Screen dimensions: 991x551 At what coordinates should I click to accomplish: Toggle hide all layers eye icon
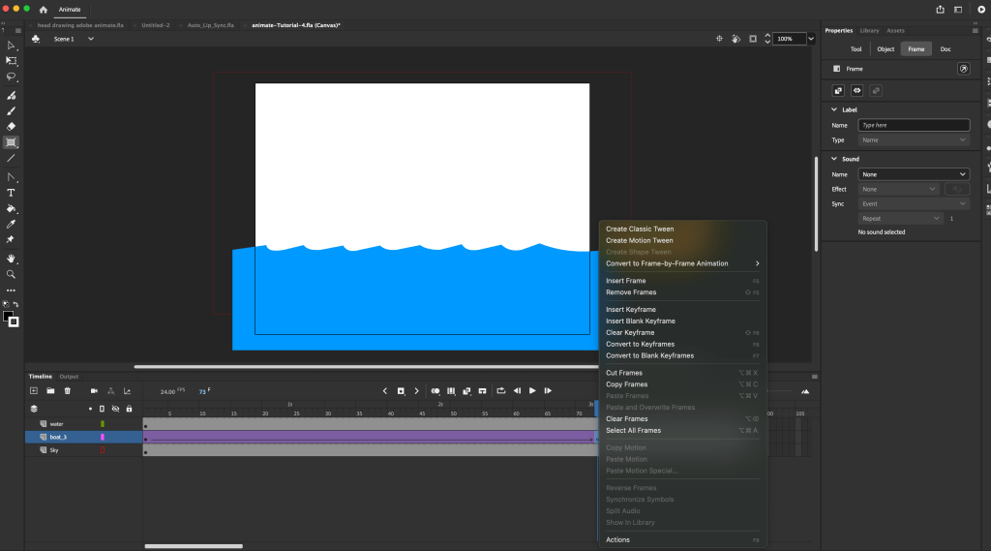tap(115, 409)
